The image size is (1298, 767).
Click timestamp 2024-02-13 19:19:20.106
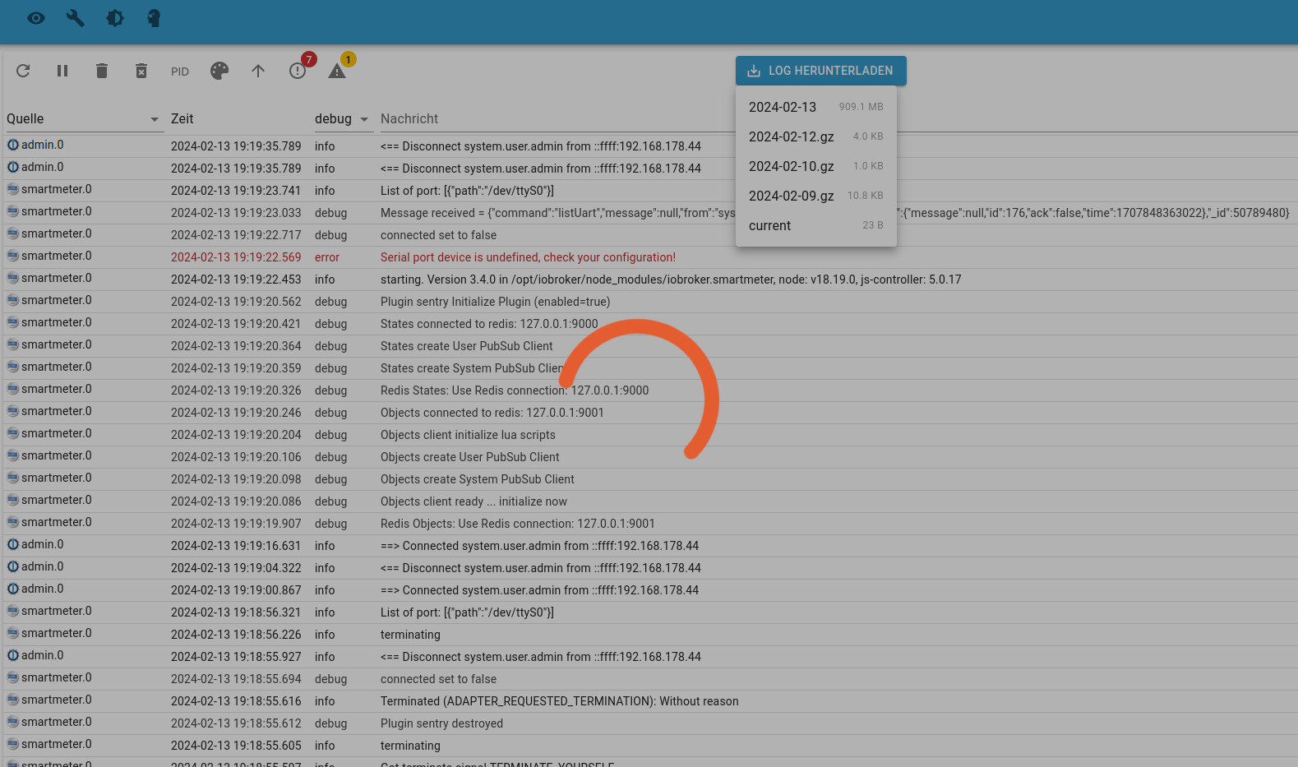(236, 457)
